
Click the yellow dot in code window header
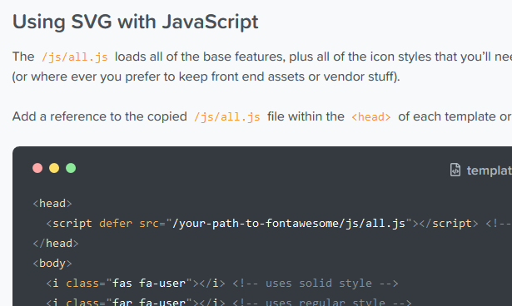pos(54,168)
